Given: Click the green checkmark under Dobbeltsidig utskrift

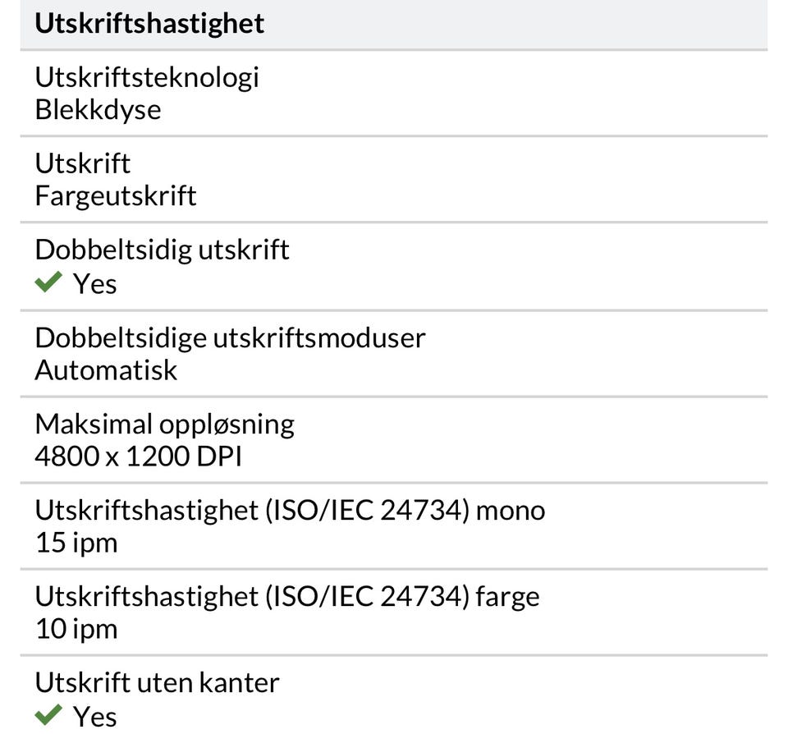Looking at the screenshot, I should point(48,283).
